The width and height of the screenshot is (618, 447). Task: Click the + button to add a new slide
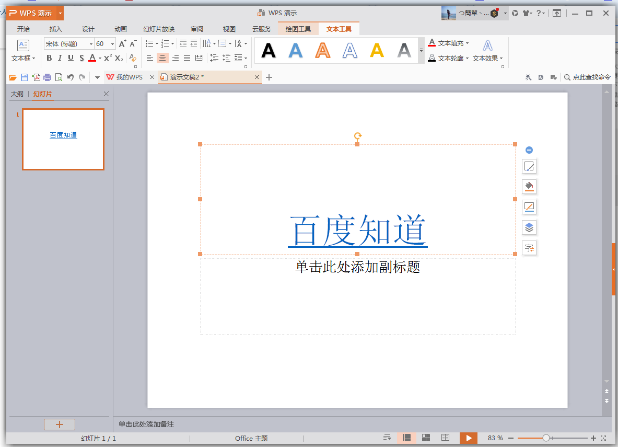[x=59, y=424]
